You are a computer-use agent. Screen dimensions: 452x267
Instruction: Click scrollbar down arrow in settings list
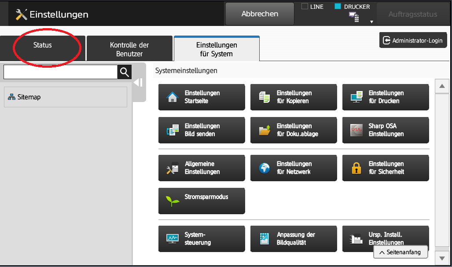[441, 257]
